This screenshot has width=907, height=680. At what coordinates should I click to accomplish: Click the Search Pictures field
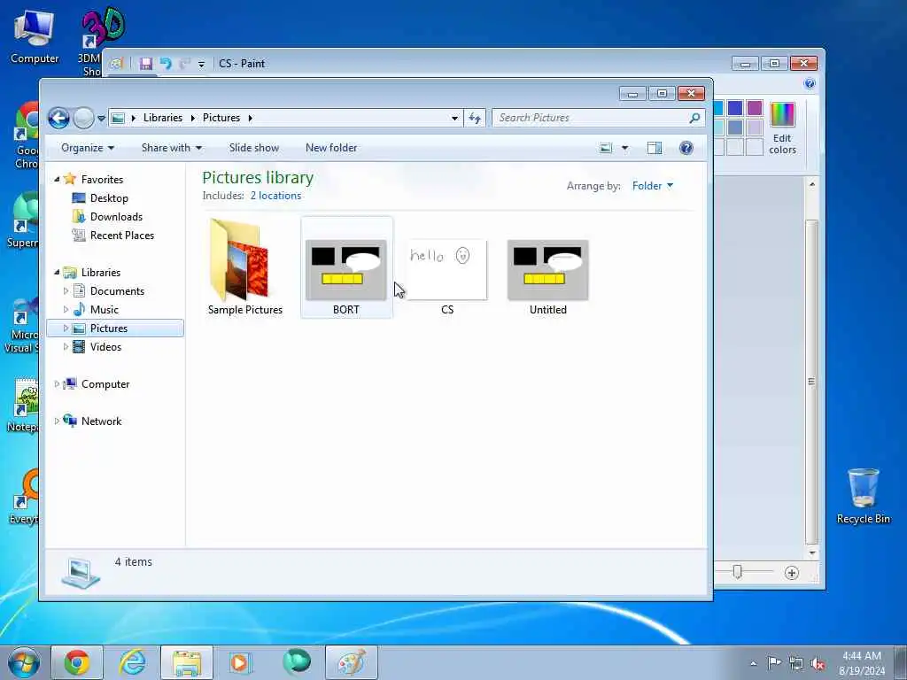click(590, 118)
